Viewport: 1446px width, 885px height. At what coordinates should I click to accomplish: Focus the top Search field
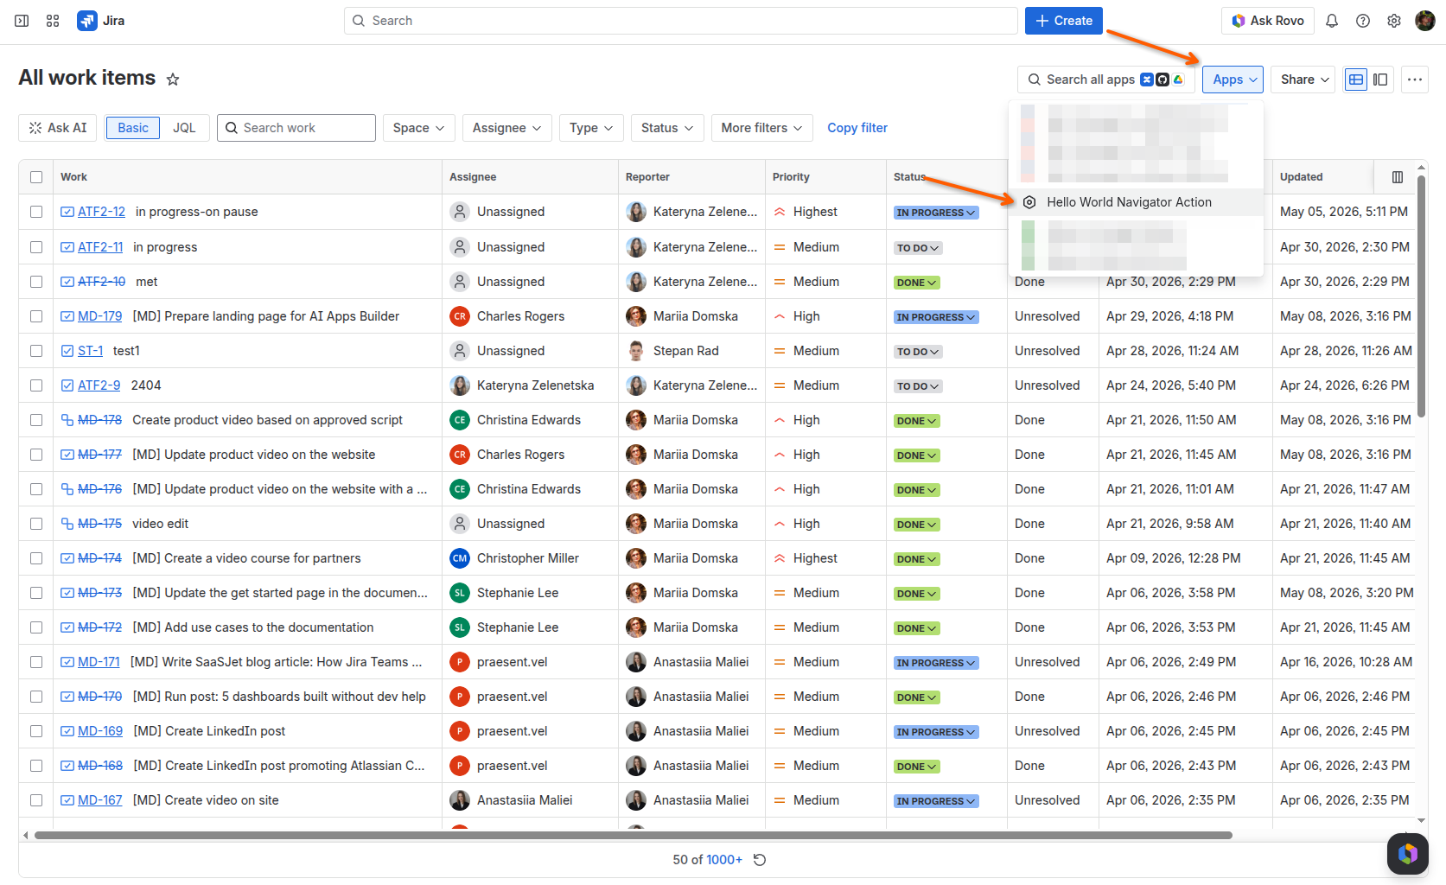[x=681, y=21]
